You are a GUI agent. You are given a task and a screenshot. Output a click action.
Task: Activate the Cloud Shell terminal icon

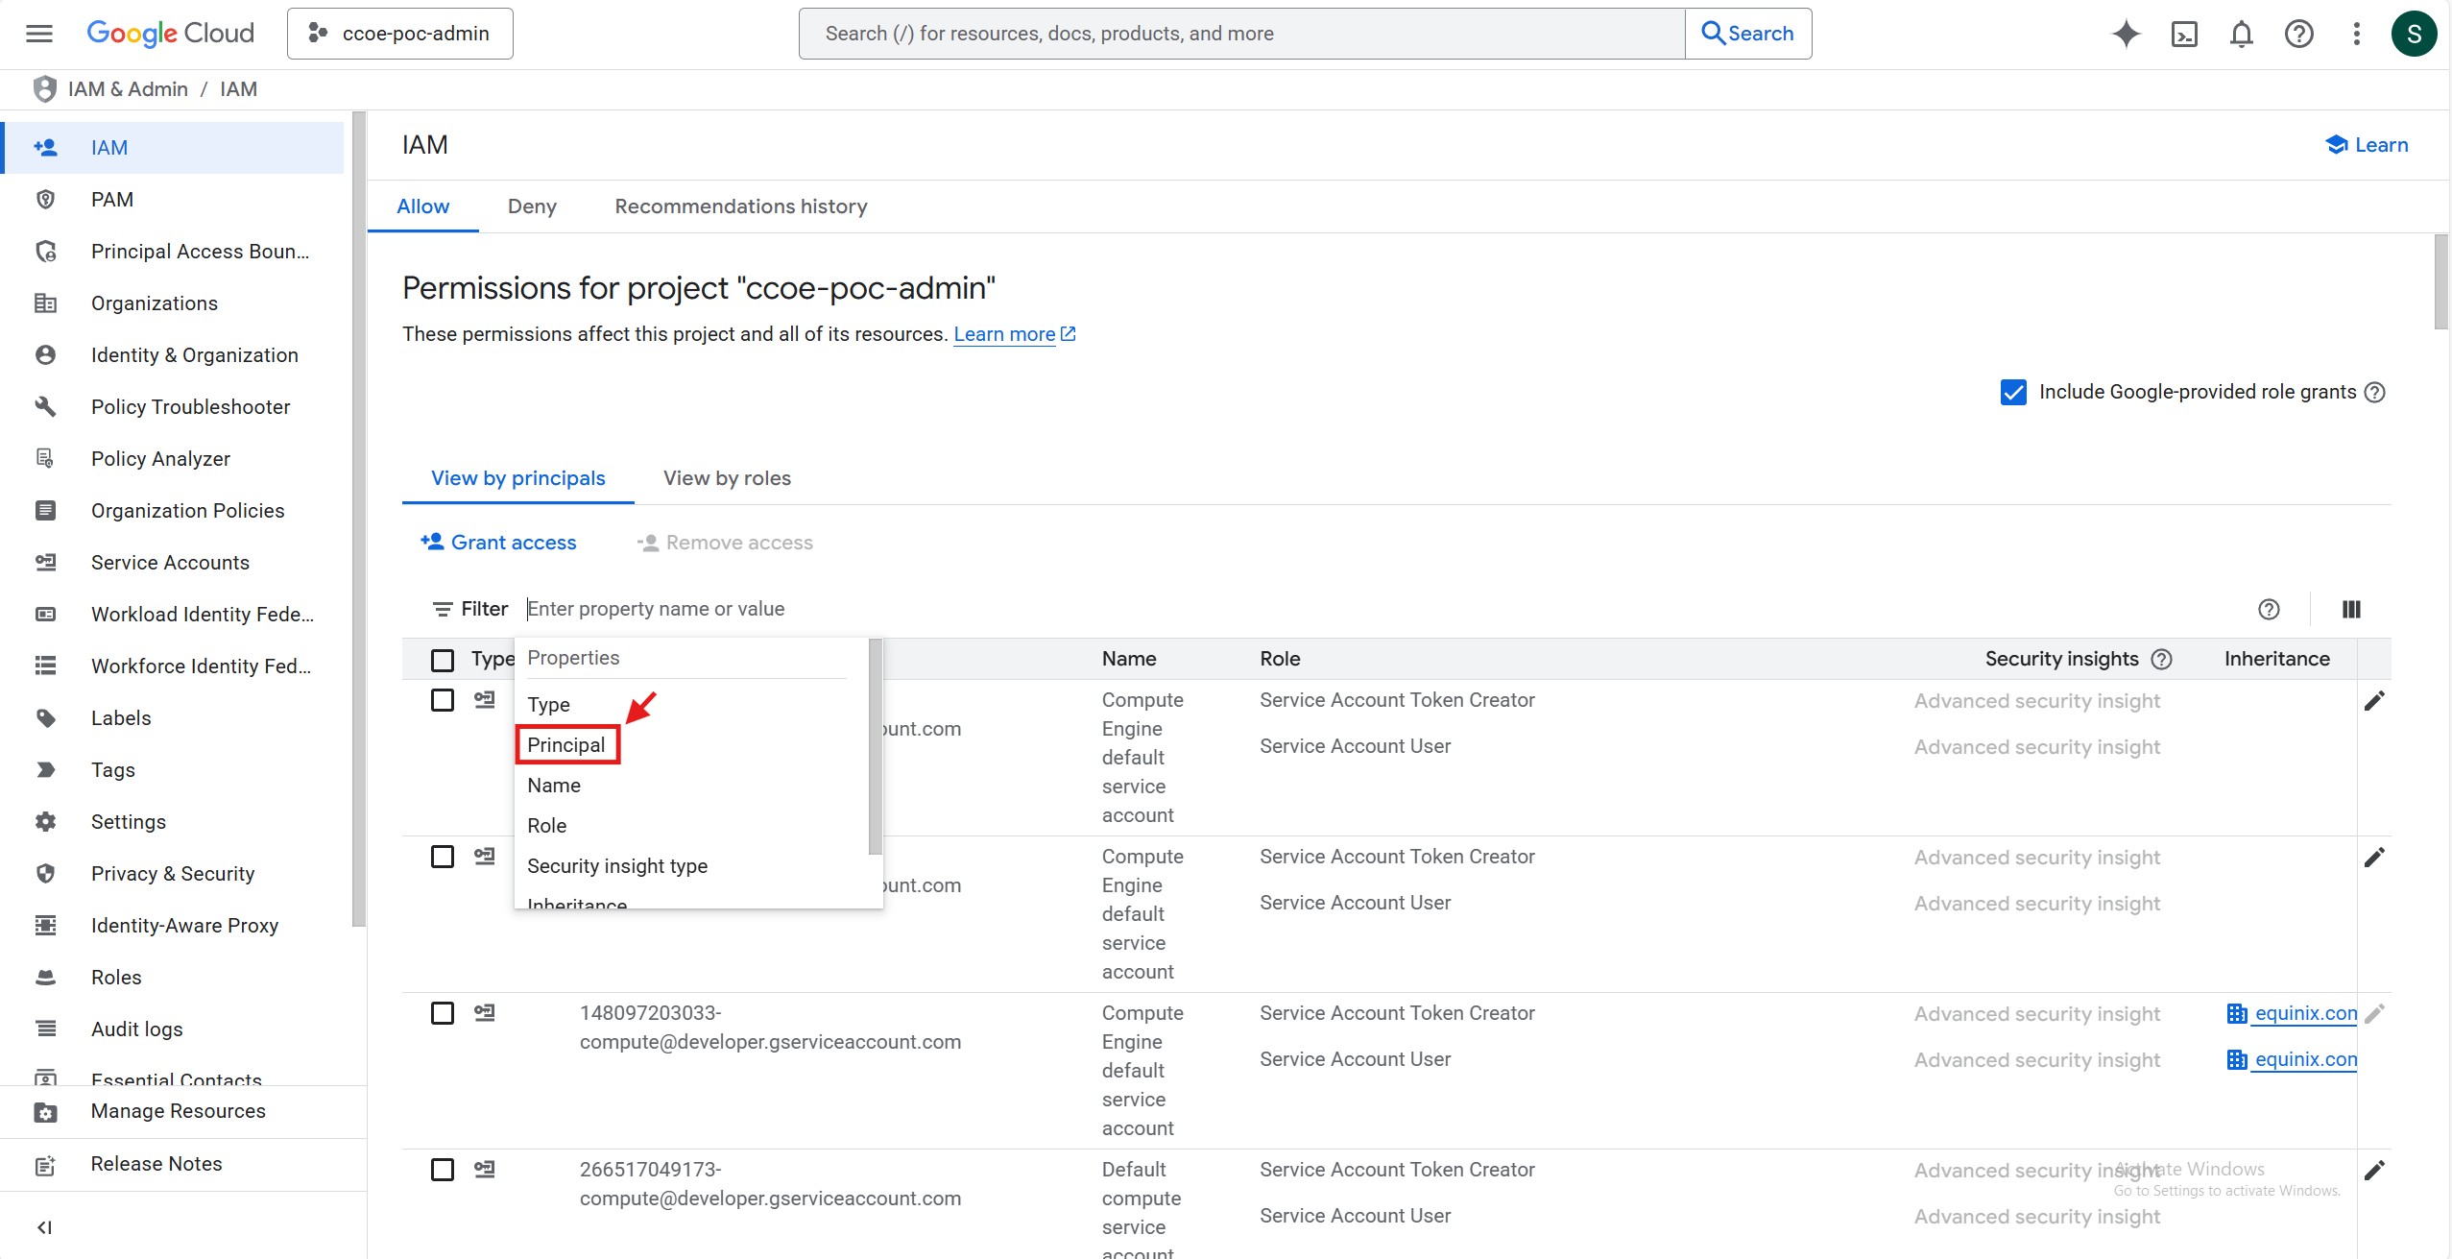point(2184,34)
